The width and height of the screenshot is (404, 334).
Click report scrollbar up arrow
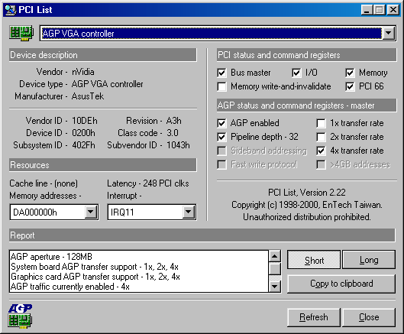275,256
